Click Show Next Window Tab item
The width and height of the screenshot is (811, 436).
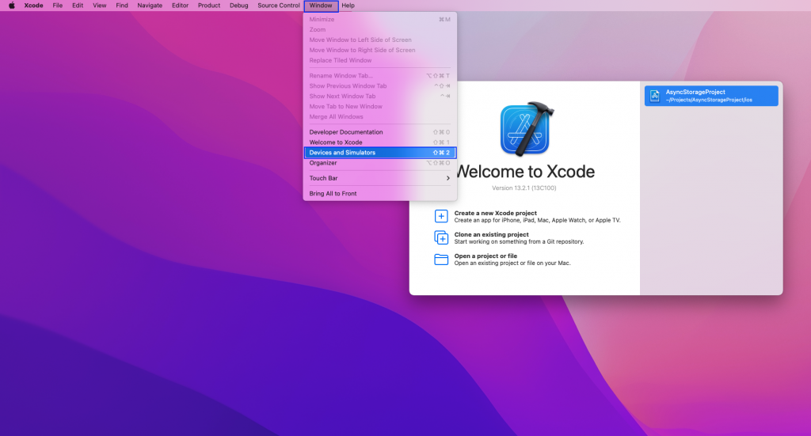point(379,96)
